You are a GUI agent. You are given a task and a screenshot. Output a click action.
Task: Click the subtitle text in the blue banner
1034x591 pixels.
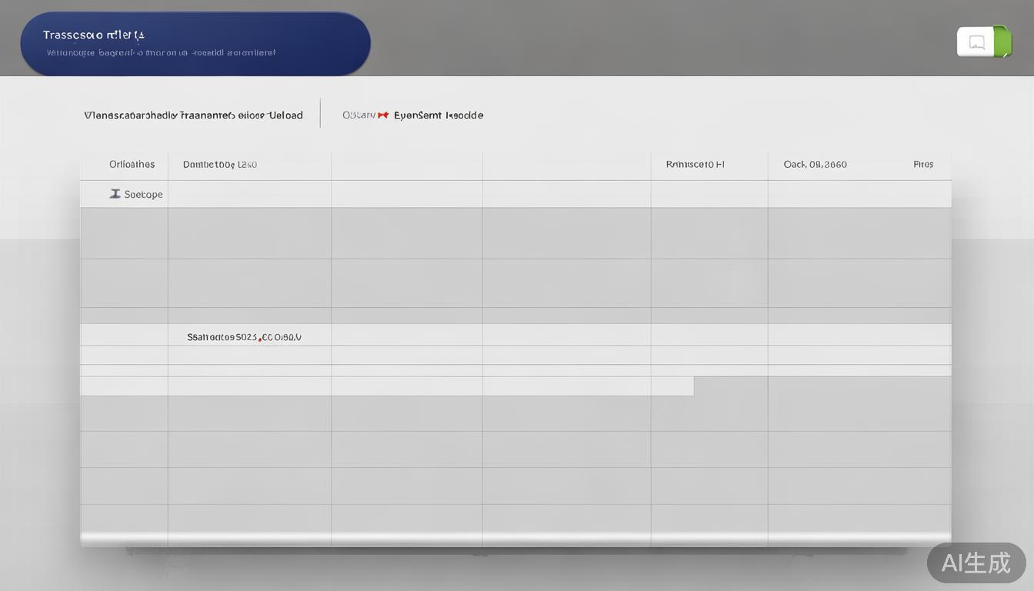(161, 53)
